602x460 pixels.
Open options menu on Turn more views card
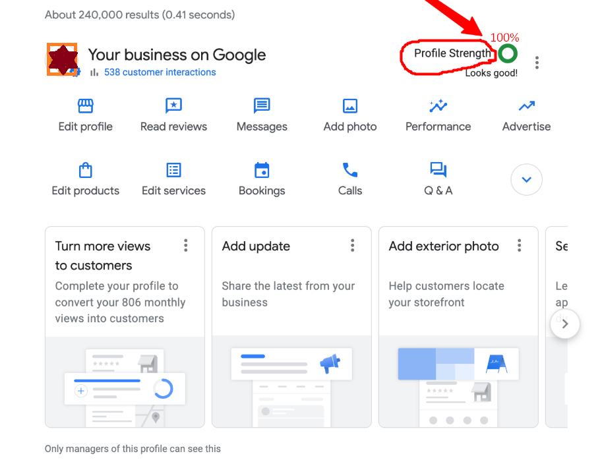(x=186, y=246)
